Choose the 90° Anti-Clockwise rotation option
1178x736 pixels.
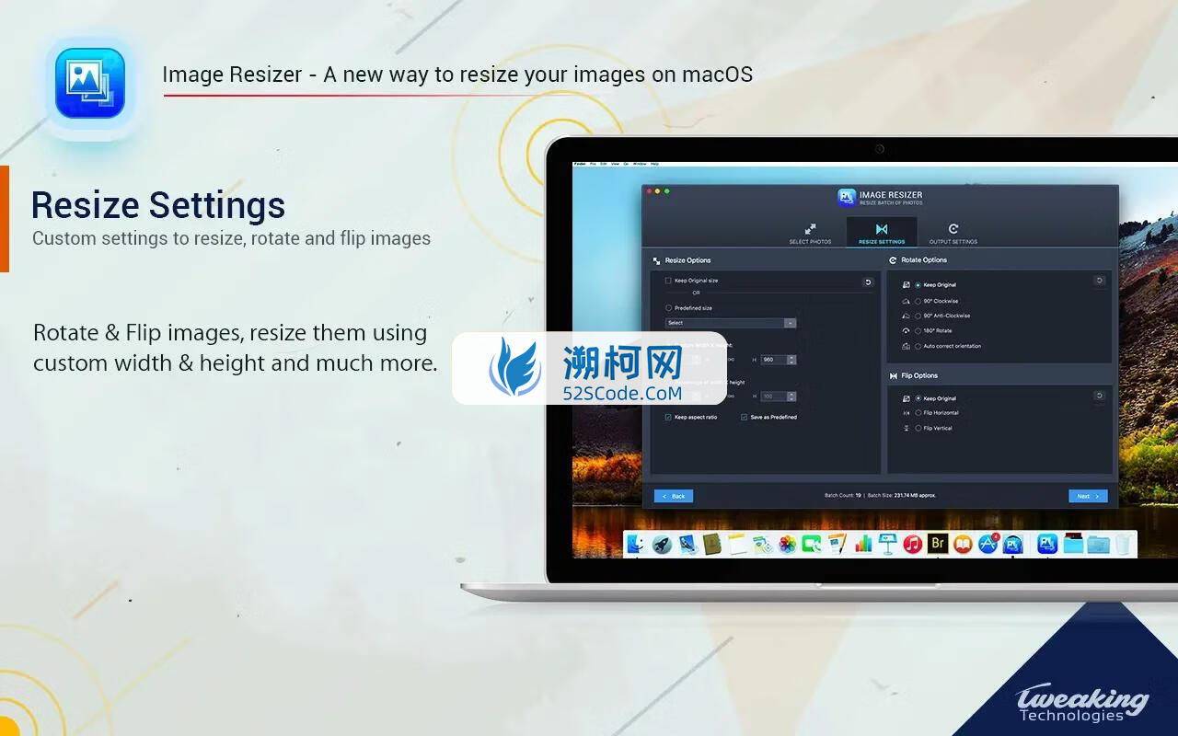pos(918,316)
